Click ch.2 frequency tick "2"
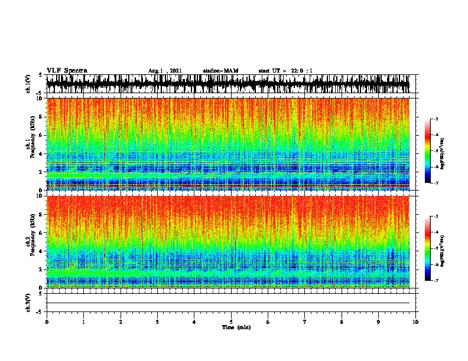468x361 pixels. (41, 270)
